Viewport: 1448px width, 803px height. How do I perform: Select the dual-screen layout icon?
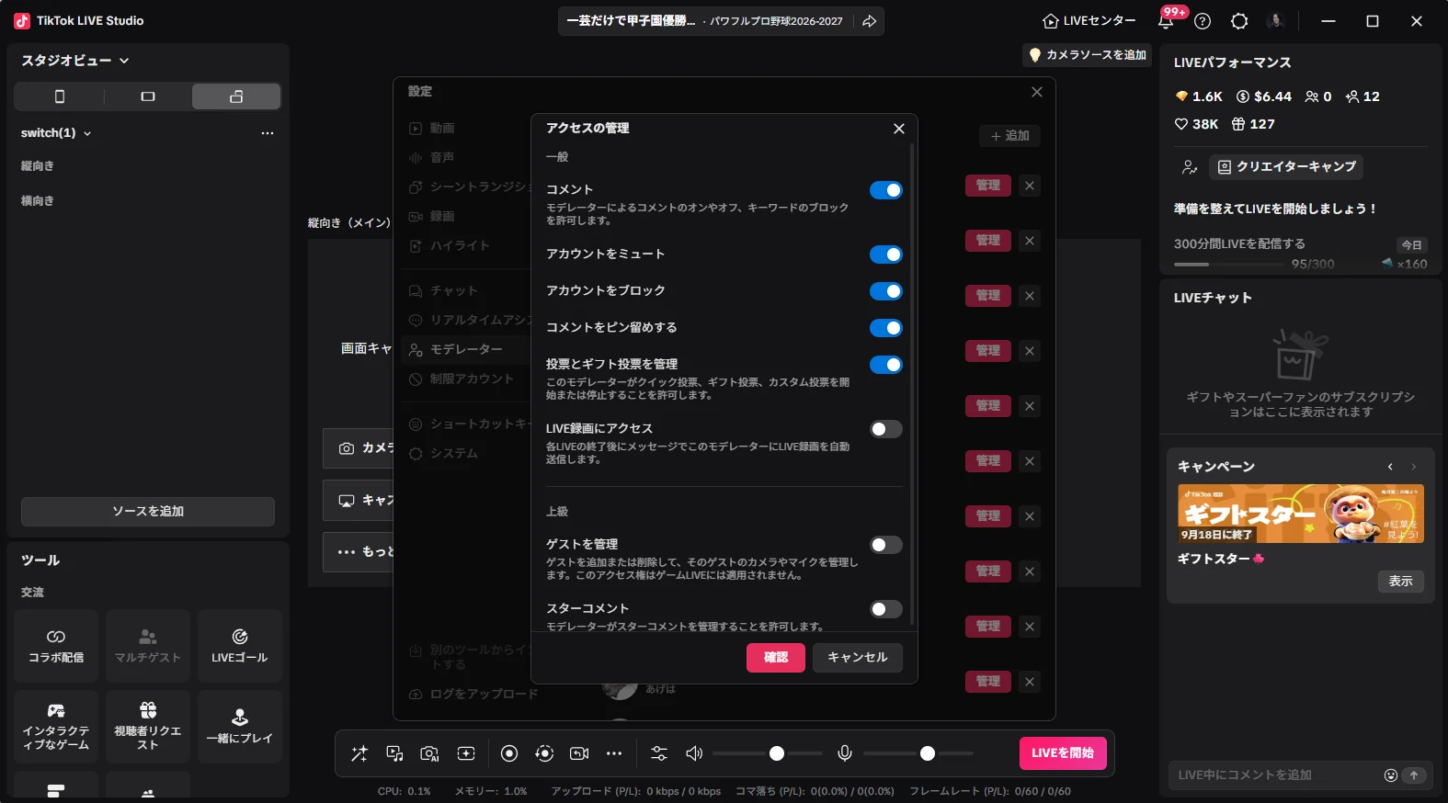(236, 96)
